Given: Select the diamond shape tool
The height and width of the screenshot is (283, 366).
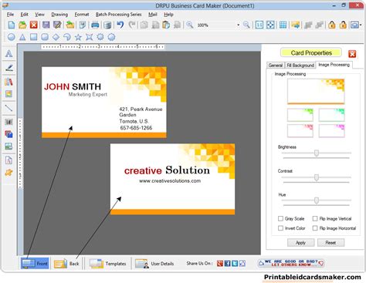Looking at the screenshot, I should [x=56, y=37].
